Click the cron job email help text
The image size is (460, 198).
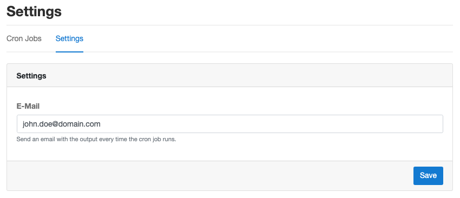point(96,140)
